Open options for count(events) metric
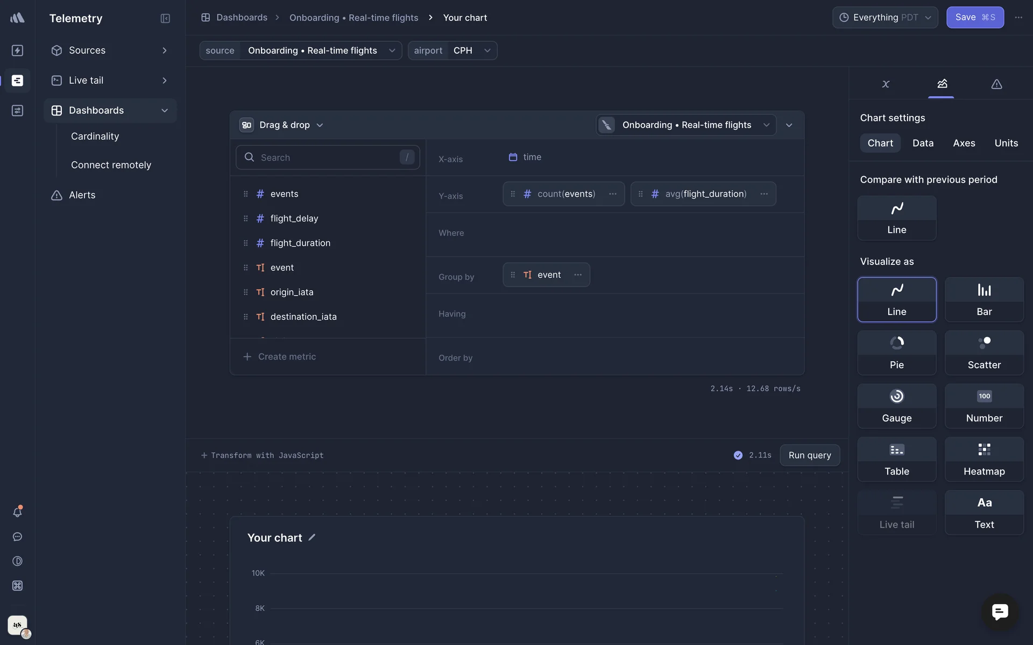Viewport: 1033px width, 645px height. click(612, 194)
